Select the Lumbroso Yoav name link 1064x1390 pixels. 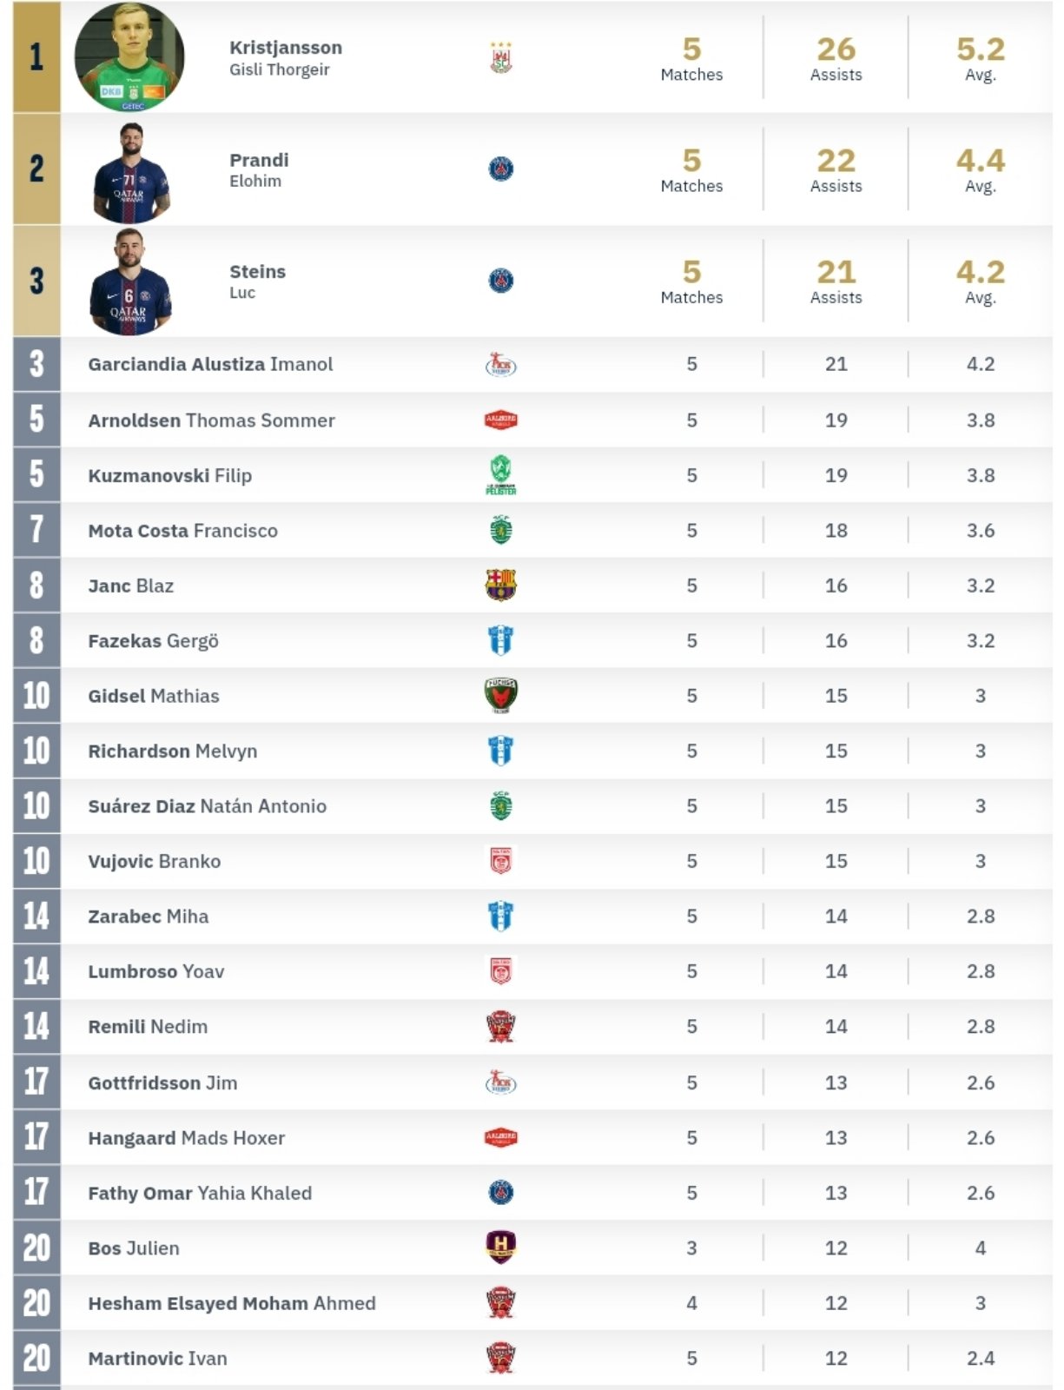tap(156, 972)
